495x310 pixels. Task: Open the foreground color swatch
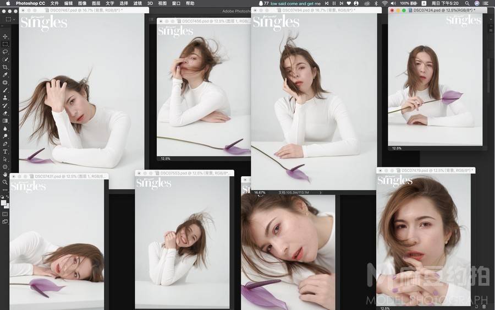click(x=3, y=203)
